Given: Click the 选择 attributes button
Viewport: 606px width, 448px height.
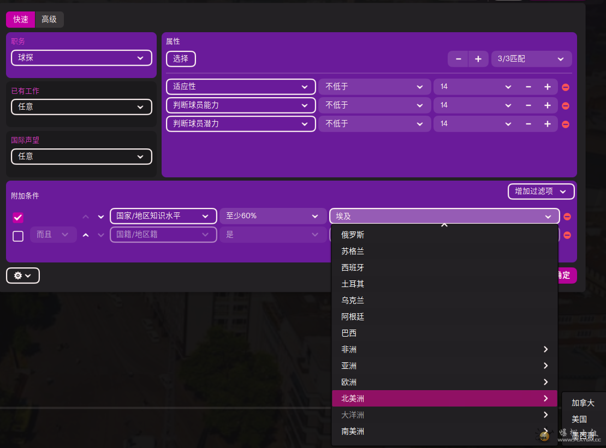Looking at the screenshot, I should pyautogui.click(x=181, y=59).
